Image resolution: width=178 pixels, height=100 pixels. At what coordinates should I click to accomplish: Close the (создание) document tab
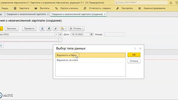(105, 14)
